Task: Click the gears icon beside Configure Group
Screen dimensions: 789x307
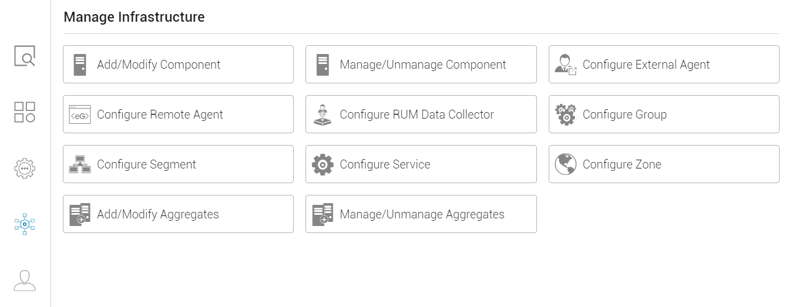Action: coord(566,114)
